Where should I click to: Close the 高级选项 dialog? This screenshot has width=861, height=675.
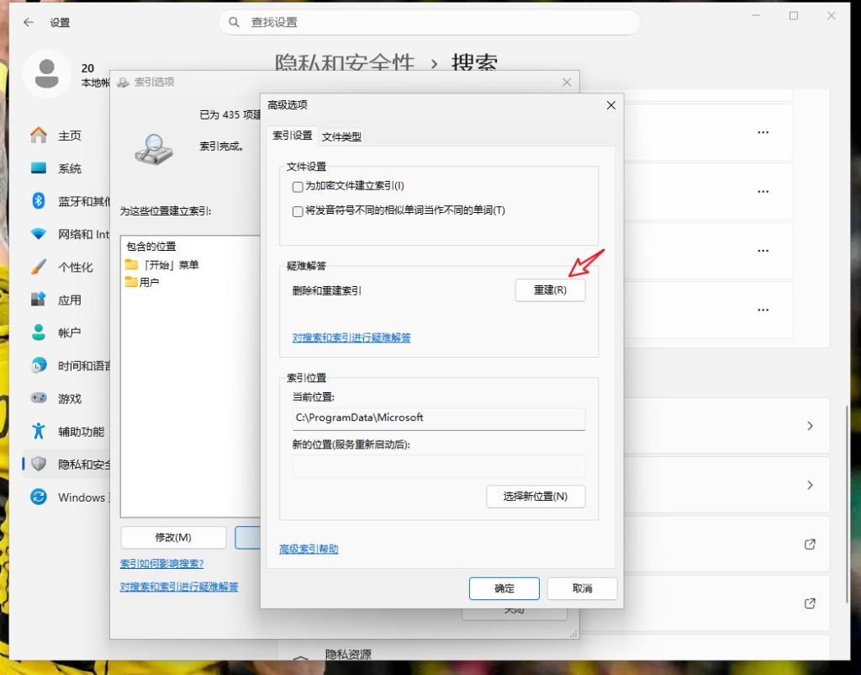pos(611,105)
